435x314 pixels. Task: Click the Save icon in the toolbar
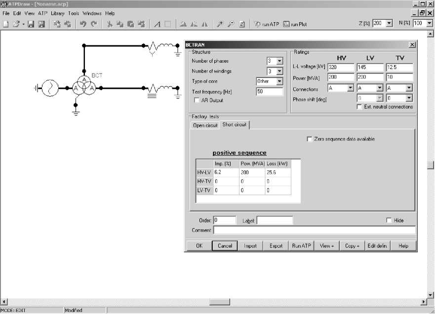click(31, 24)
